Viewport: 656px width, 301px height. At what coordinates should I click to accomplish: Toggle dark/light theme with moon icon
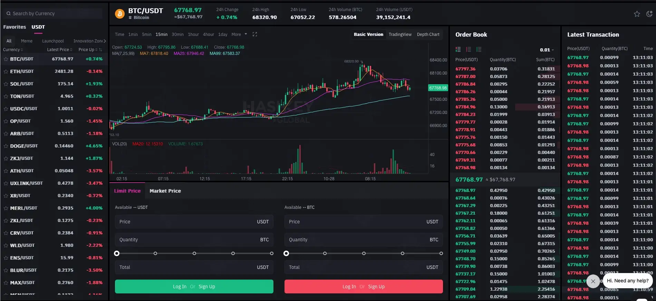[x=649, y=14]
